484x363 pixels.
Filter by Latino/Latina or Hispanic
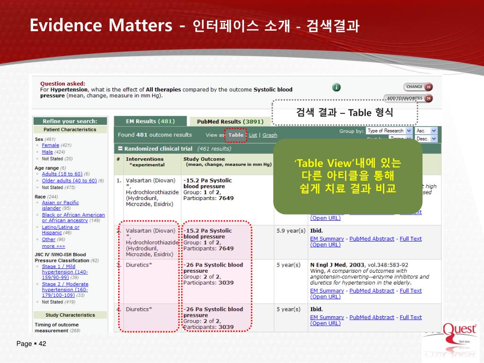60,230
